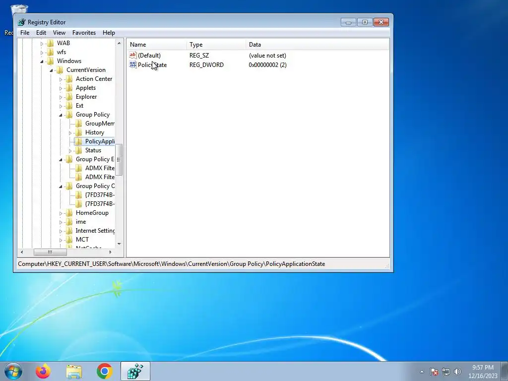Collapse the CurrentVersion tree node

point(51,70)
